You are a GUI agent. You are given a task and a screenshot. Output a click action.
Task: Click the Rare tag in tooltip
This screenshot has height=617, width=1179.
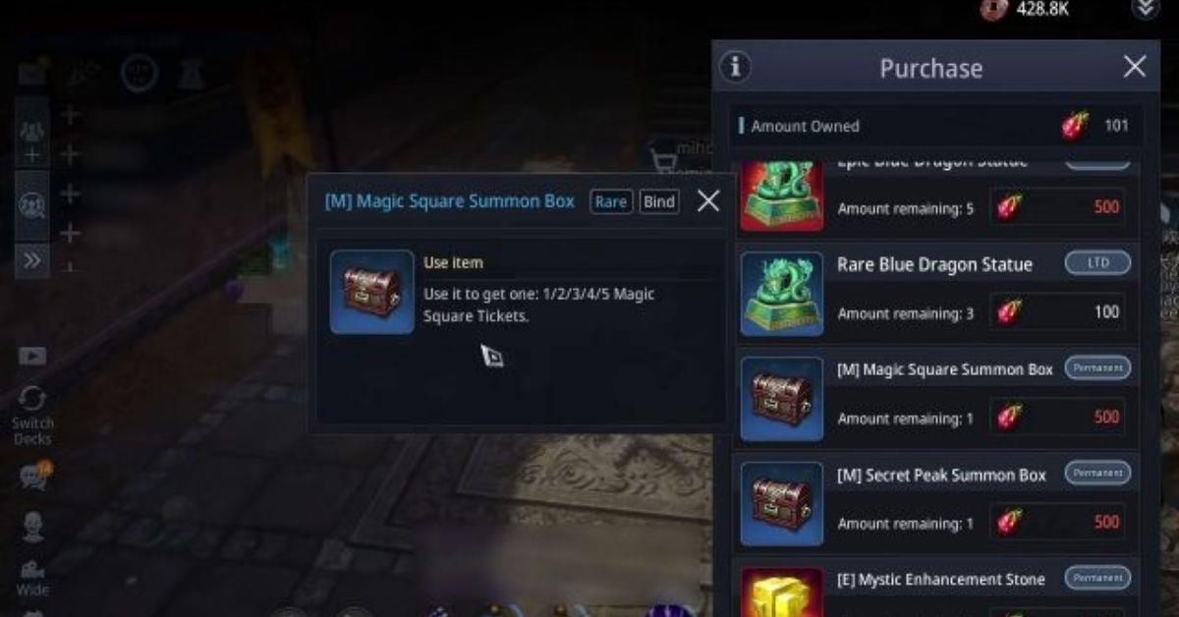pos(611,201)
